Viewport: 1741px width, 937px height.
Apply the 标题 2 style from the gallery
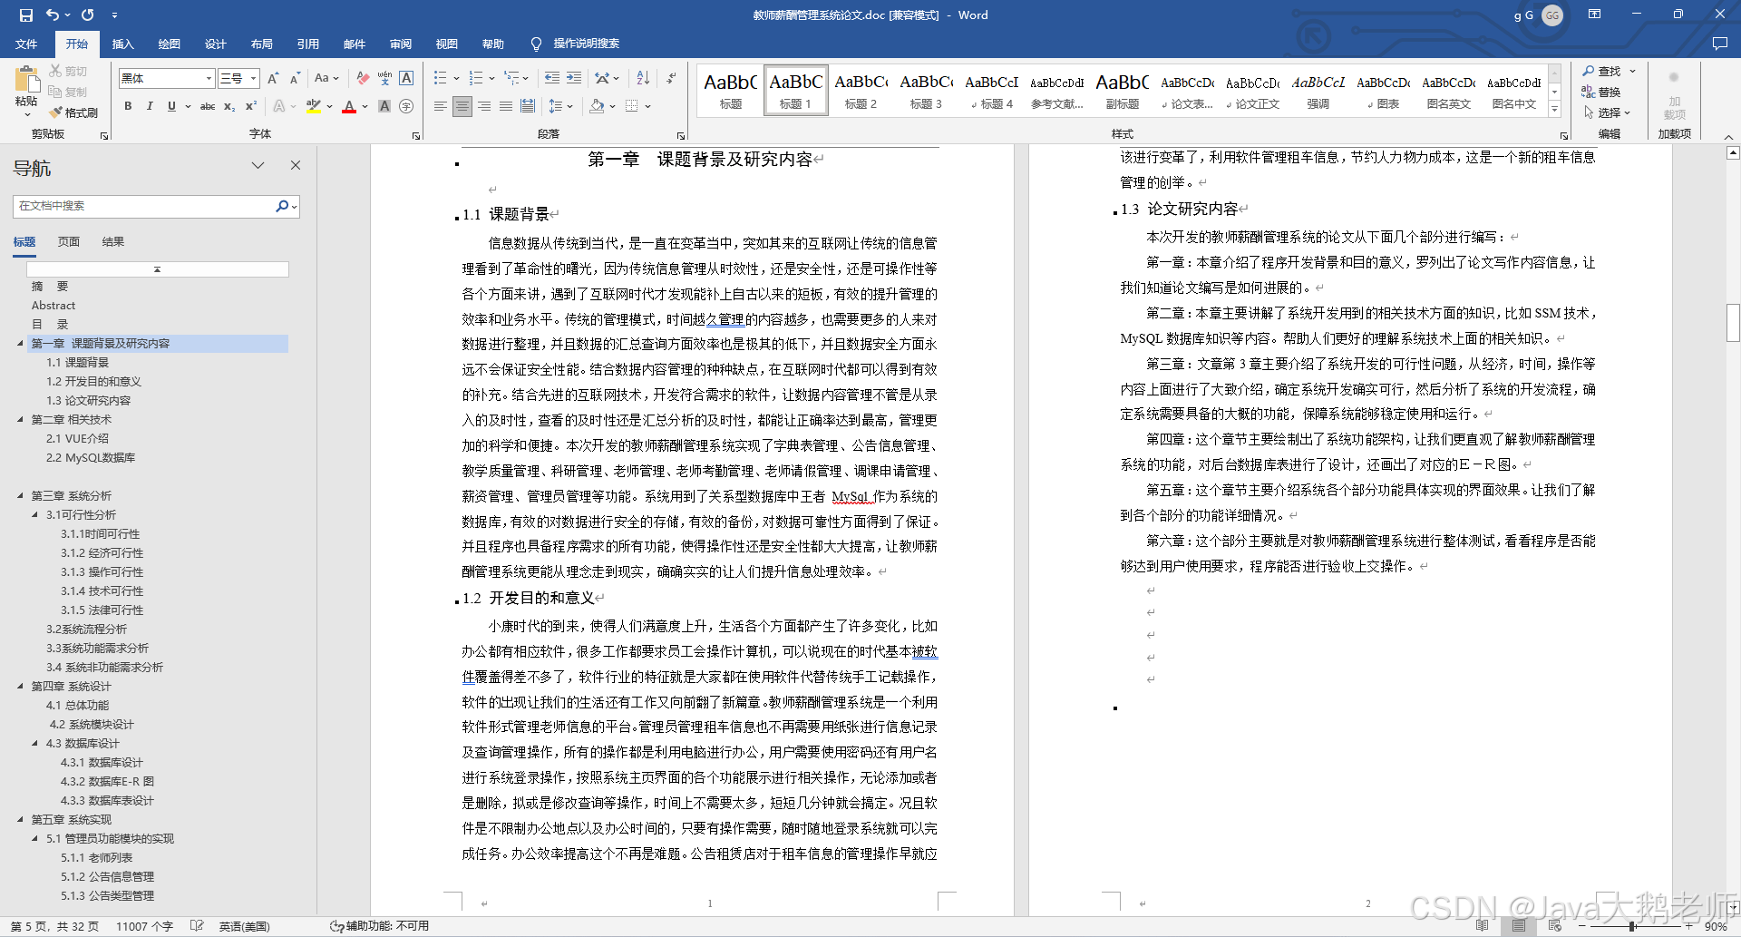861,90
